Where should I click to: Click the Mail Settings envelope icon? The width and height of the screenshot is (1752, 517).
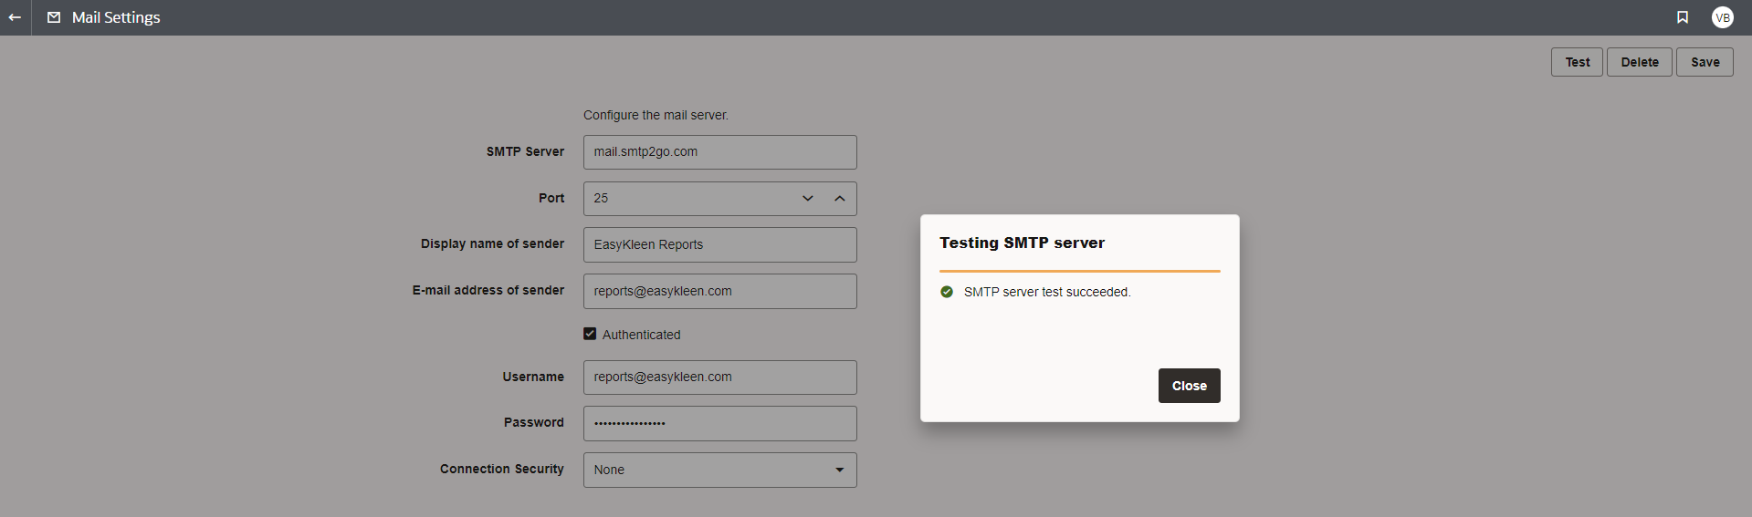pyautogui.click(x=54, y=17)
